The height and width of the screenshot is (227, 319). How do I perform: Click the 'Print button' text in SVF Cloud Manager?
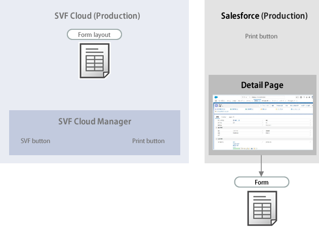(148, 141)
